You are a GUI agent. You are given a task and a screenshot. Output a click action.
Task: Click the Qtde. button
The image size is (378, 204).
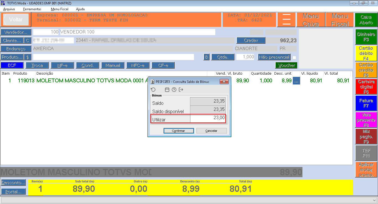[223, 57]
